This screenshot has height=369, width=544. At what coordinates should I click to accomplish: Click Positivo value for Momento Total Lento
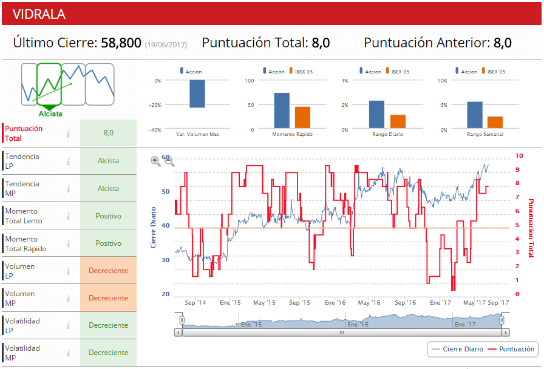point(108,216)
